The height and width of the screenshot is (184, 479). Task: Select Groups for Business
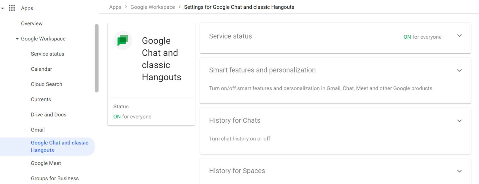tap(55, 178)
